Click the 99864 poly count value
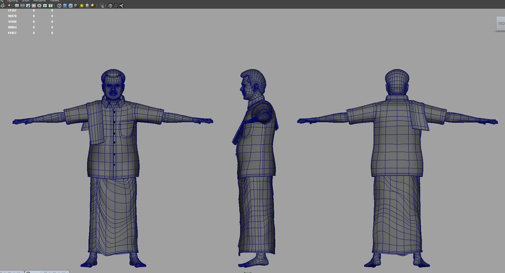 click(12, 27)
